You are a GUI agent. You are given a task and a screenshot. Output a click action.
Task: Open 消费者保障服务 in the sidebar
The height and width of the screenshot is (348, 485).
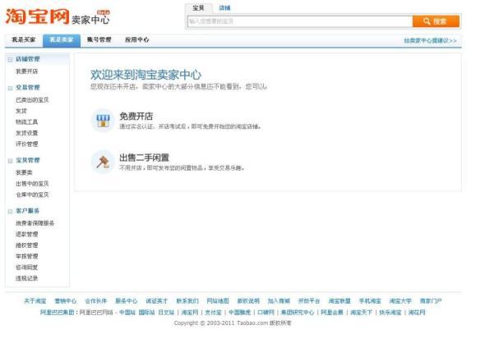click(x=35, y=223)
